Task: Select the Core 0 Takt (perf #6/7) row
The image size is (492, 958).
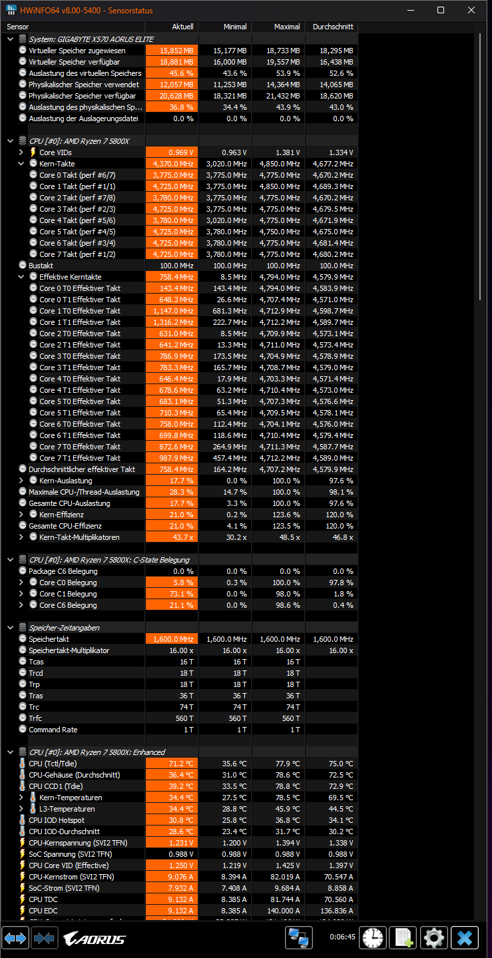Action: pos(180,175)
